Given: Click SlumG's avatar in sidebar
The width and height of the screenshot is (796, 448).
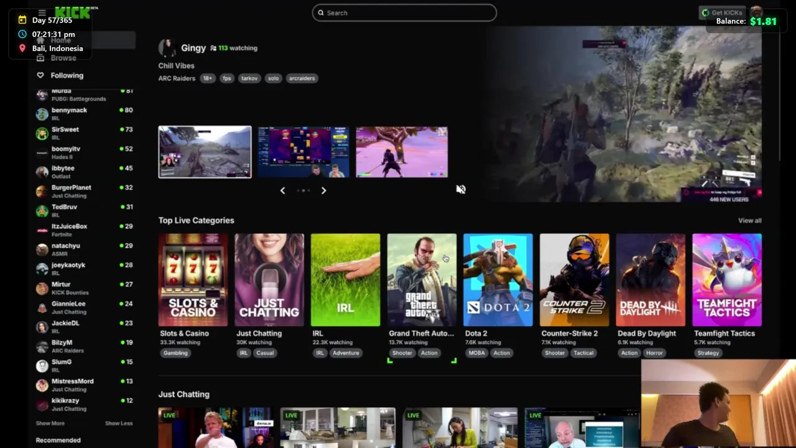Looking at the screenshot, I should coord(42,365).
